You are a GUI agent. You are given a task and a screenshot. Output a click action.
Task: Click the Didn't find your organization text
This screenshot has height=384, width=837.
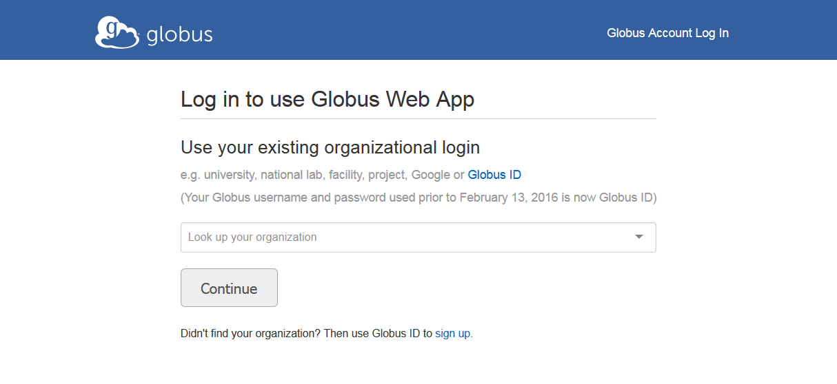pyautogui.click(x=251, y=334)
